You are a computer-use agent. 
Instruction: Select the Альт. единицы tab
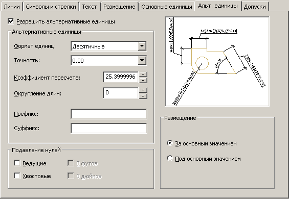(218, 6)
